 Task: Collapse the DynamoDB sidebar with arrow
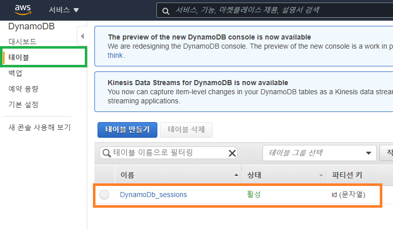(x=82, y=36)
